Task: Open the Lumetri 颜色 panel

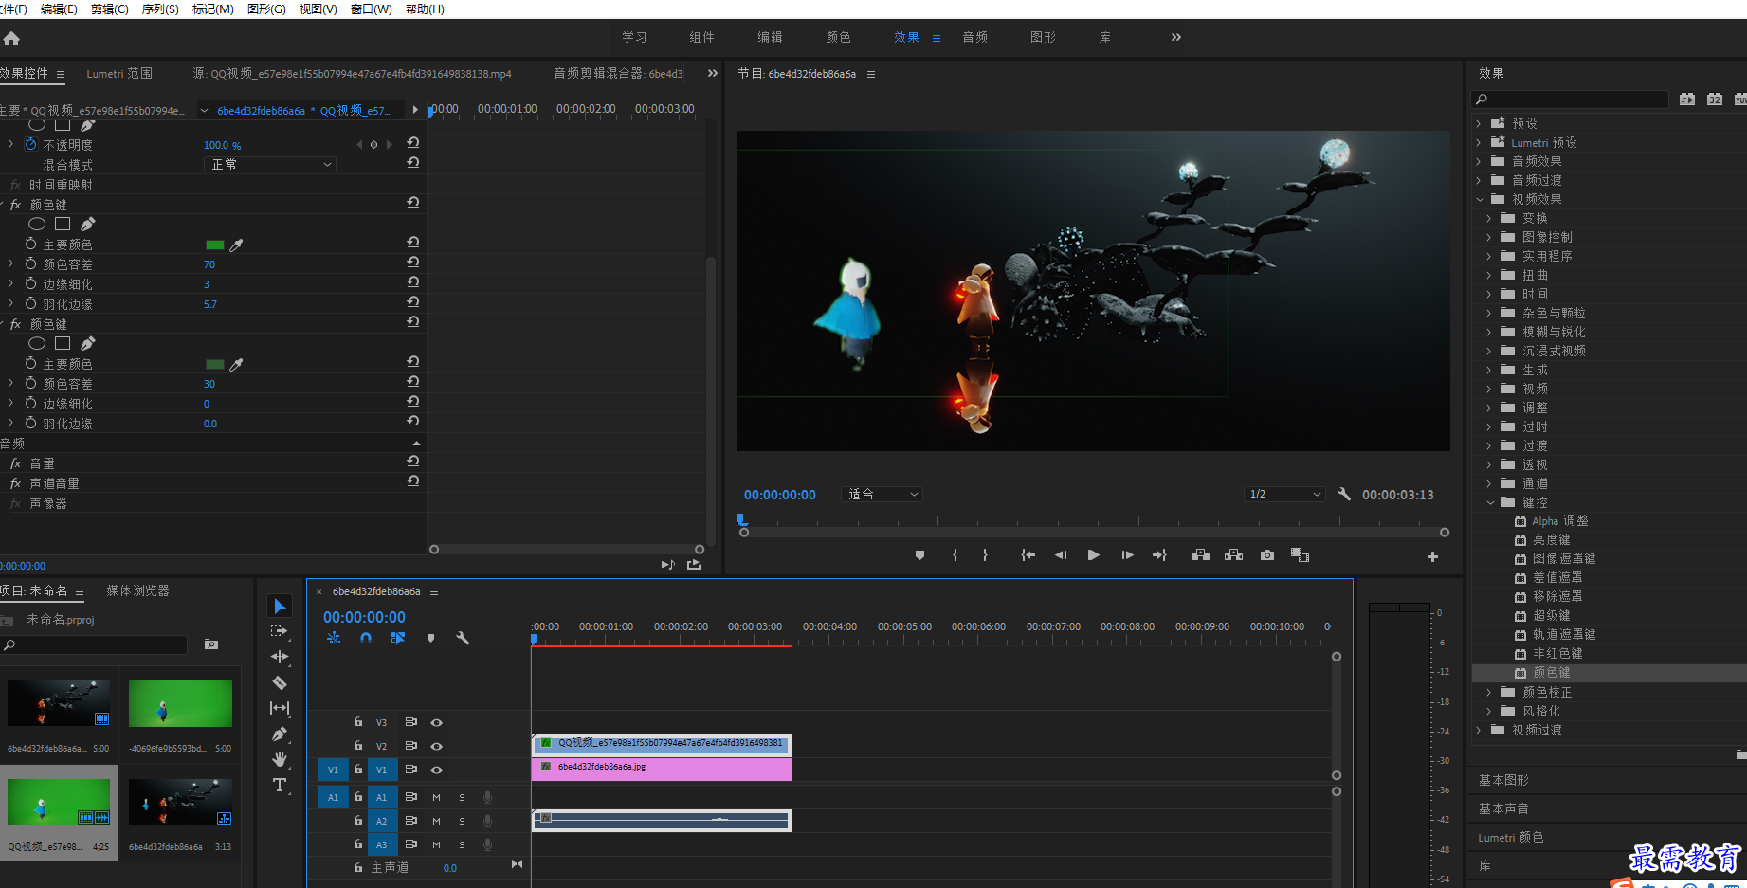Action: [x=1511, y=837]
